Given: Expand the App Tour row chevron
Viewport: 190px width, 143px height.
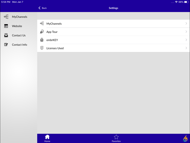Looking at the screenshot, I should [x=186, y=32].
